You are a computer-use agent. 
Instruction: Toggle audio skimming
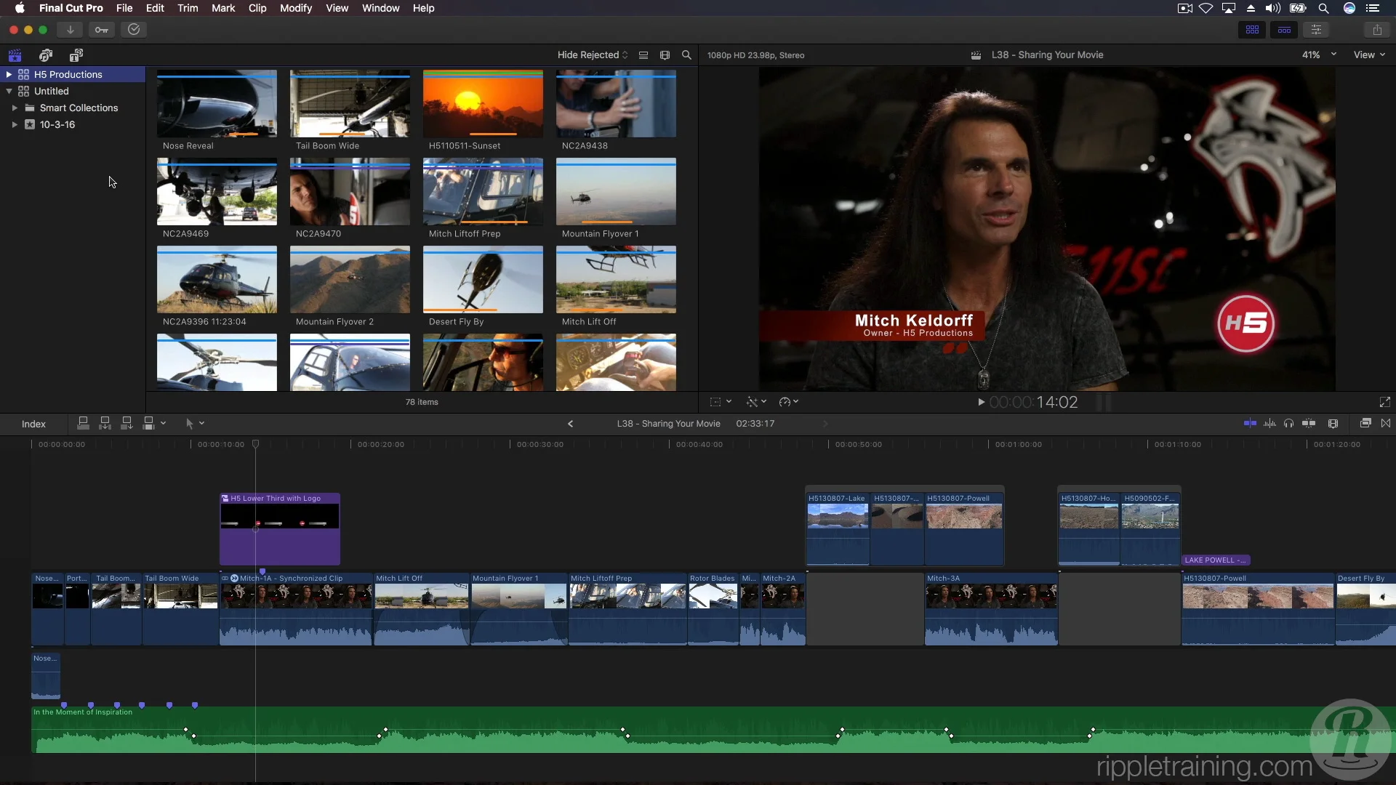click(1269, 423)
